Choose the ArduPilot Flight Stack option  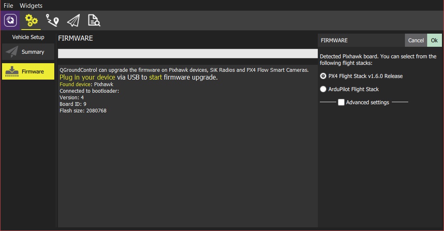(323, 89)
